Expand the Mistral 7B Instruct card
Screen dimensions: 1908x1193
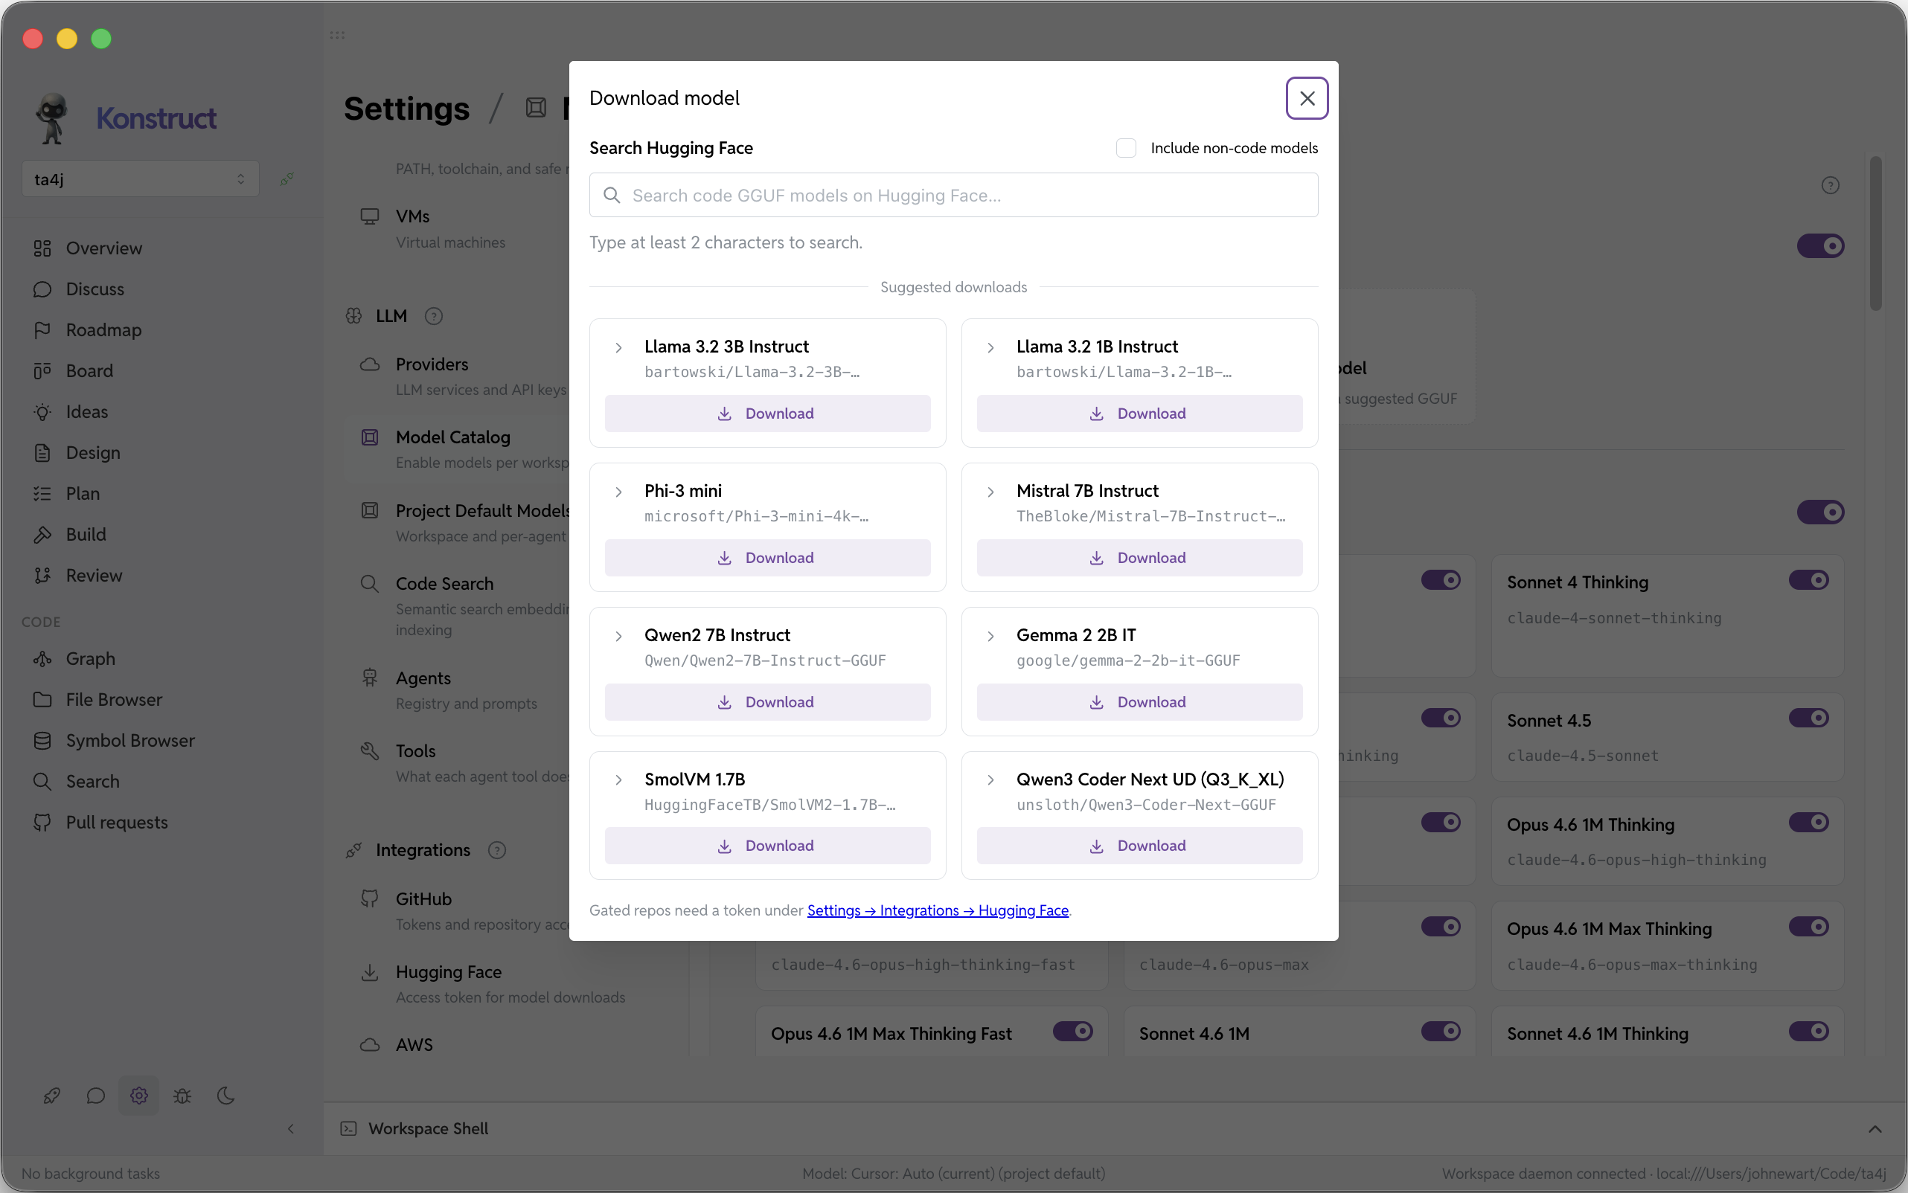990,492
